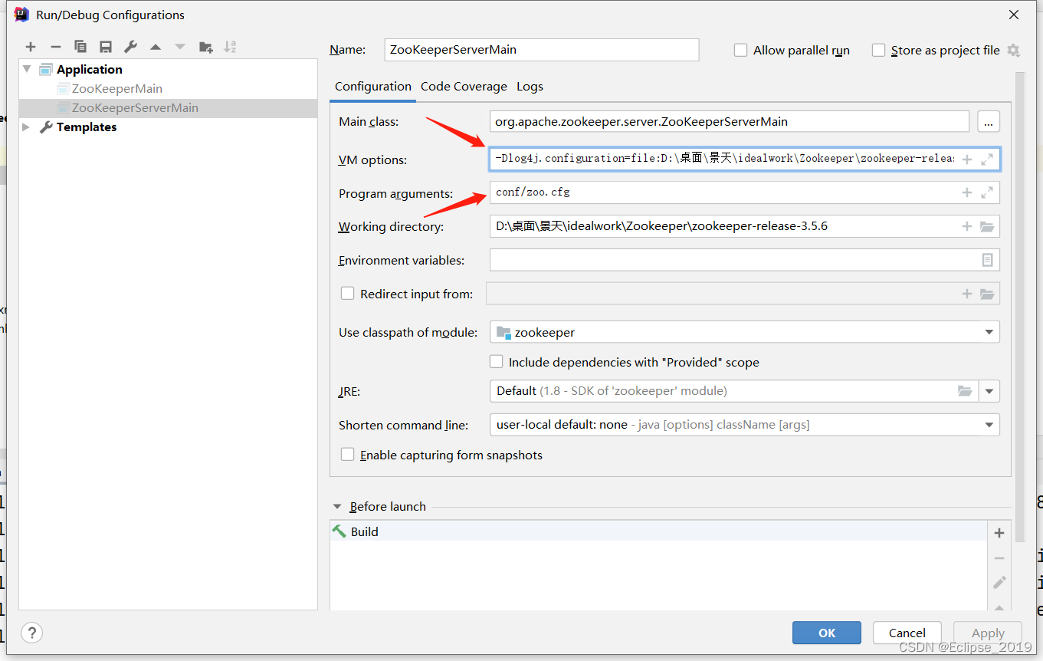The width and height of the screenshot is (1043, 661).
Task: Add new configuration with plus icon
Action: point(31,48)
